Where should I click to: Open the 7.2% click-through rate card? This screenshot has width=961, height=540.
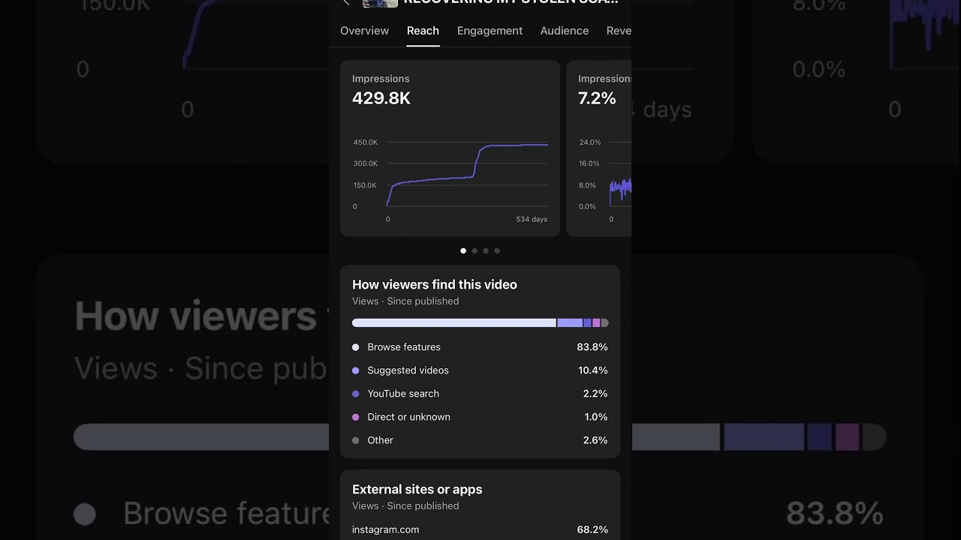point(599,148)
